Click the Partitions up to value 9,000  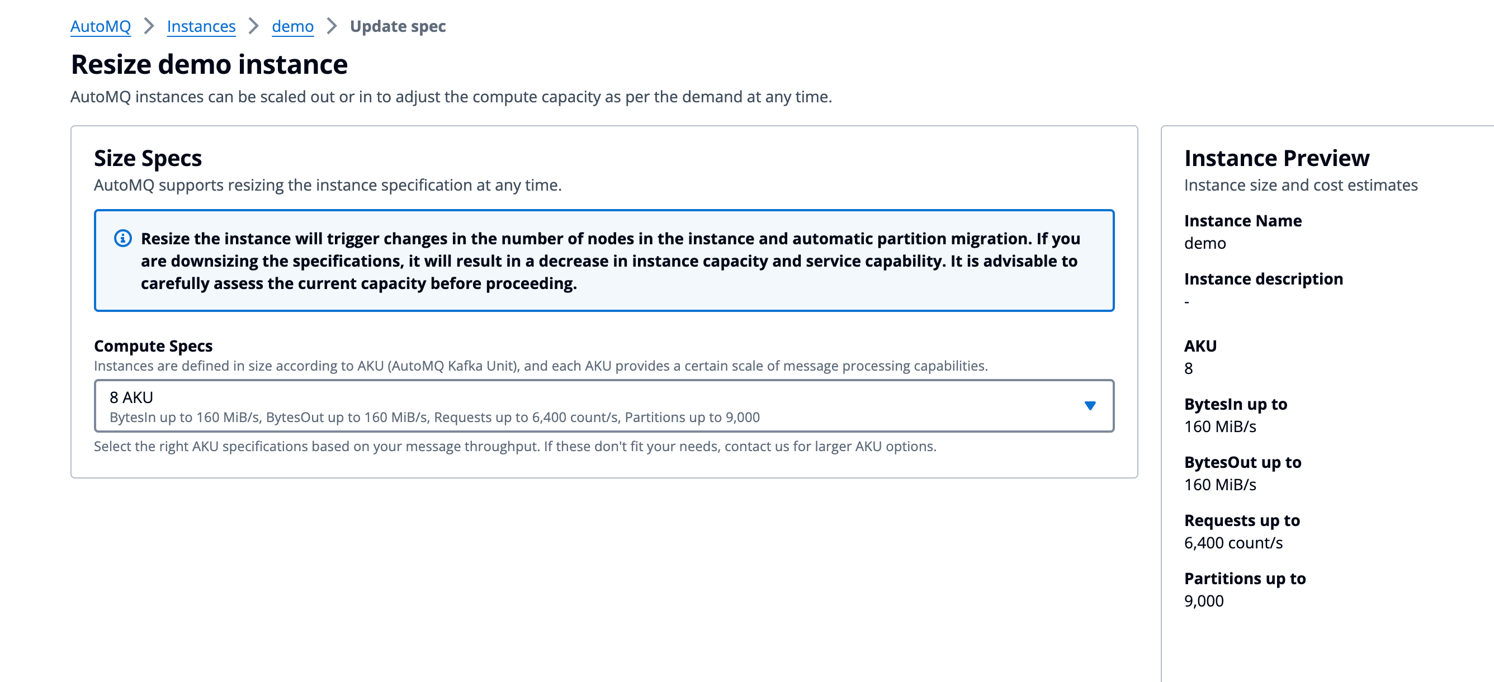tap(1203, 600)
